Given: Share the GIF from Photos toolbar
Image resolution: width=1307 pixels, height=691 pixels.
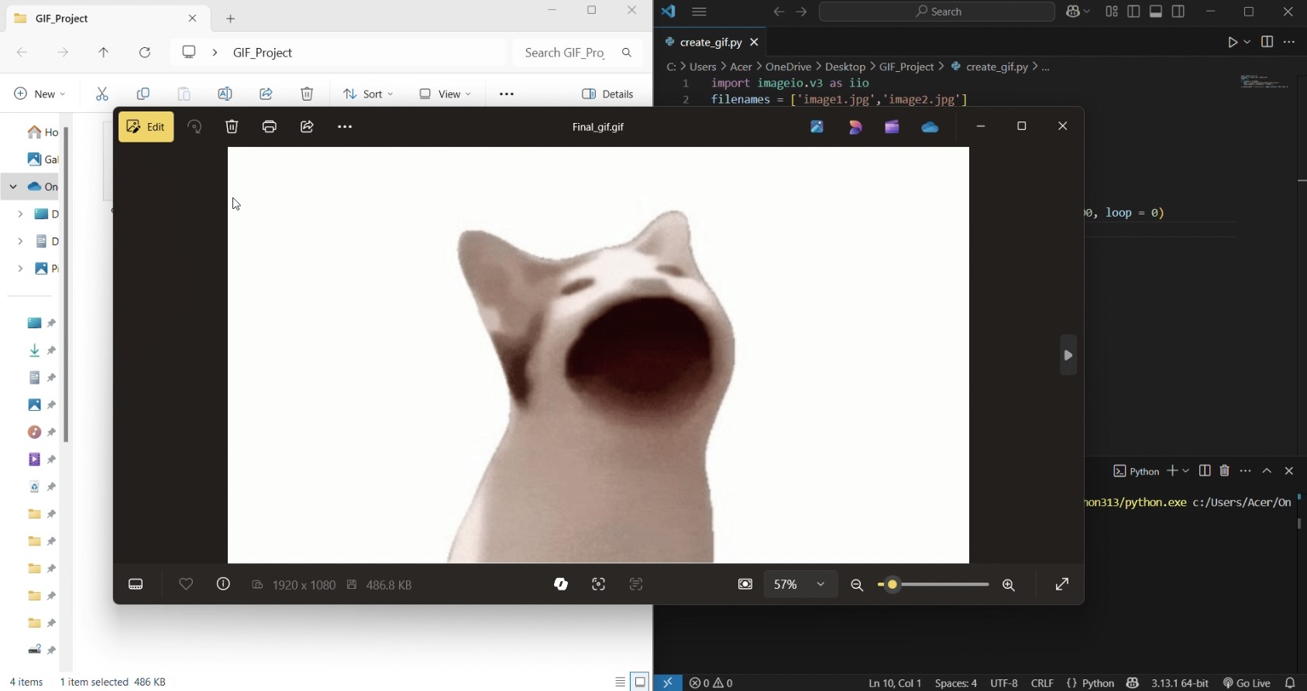Looking at the screenshot, I should [307, 127].
